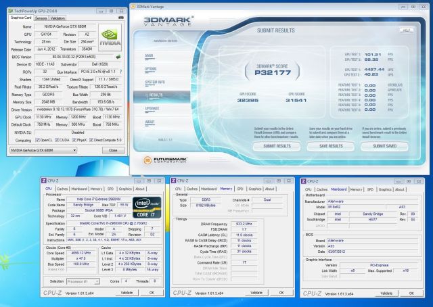Click Validate in the mainboard CPU-Z window
This screenshot has width=433, height=307.
coord(386,293)
